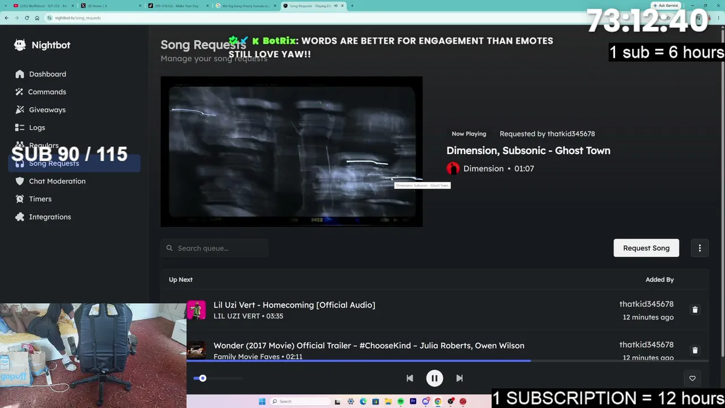Delete Lil Uzi Vert Homecoming from queue
725x408 pixels.
[695, 310]
